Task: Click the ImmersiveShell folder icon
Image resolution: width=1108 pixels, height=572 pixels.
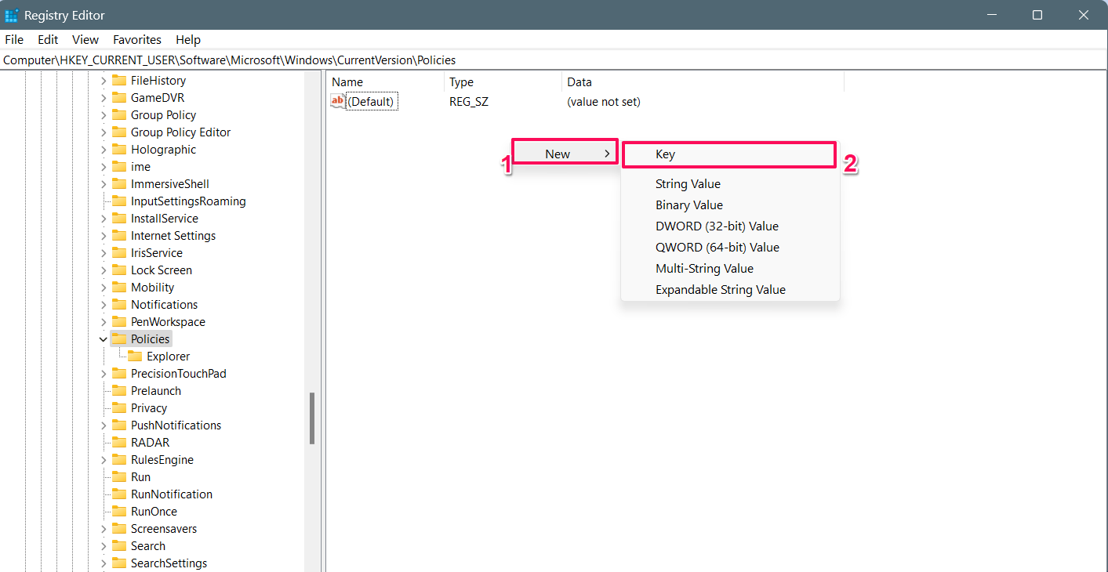Action: pyautogui.click(x=119, y=183)
